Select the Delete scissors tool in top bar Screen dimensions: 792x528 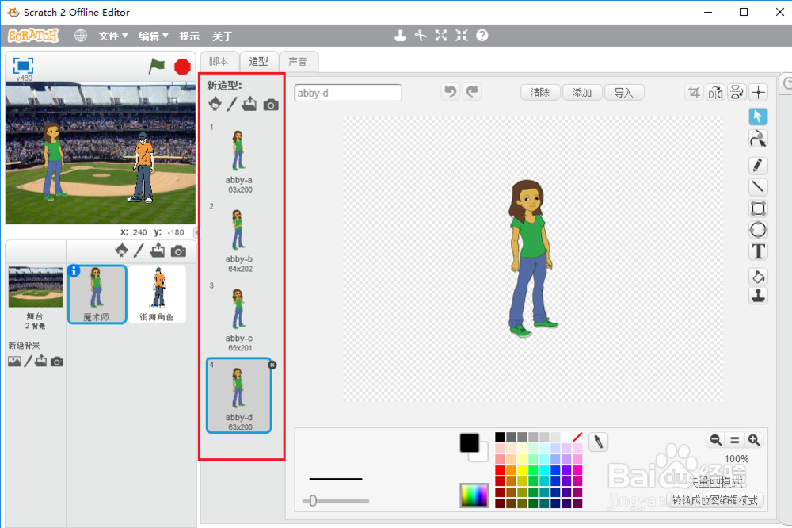pos(421,36)
